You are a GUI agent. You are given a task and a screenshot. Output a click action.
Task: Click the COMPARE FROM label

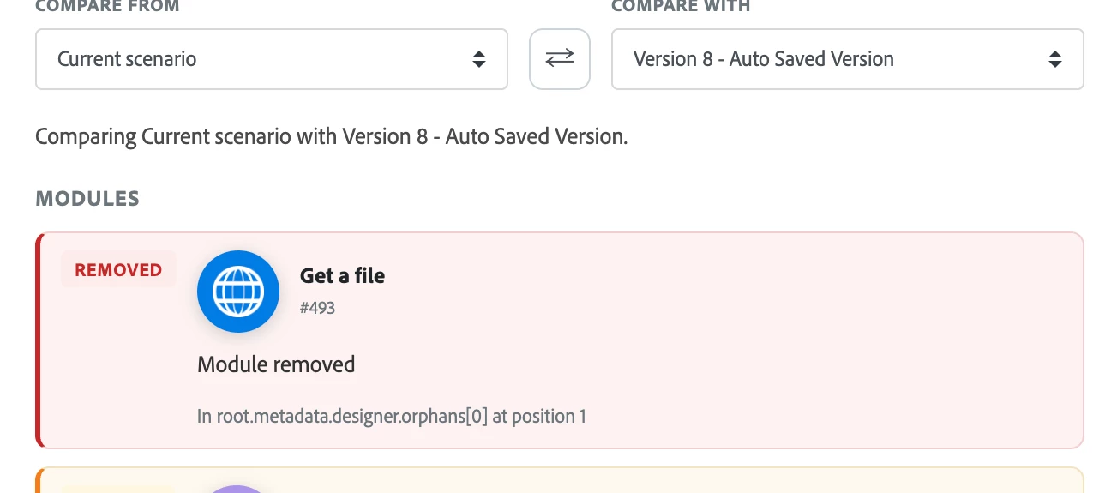click(x=107, y=7)
